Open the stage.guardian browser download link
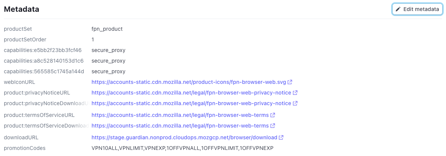 184,137
